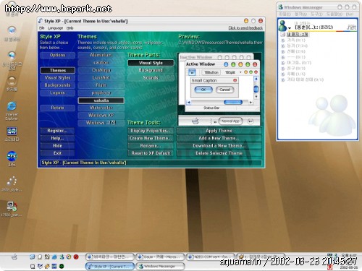
Task: Open the File menu in Style XP
Action: point(42,28)
